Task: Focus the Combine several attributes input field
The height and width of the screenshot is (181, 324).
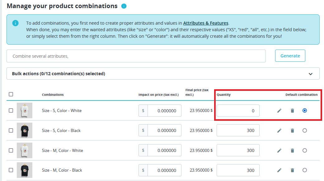Action: click(136, 56)
